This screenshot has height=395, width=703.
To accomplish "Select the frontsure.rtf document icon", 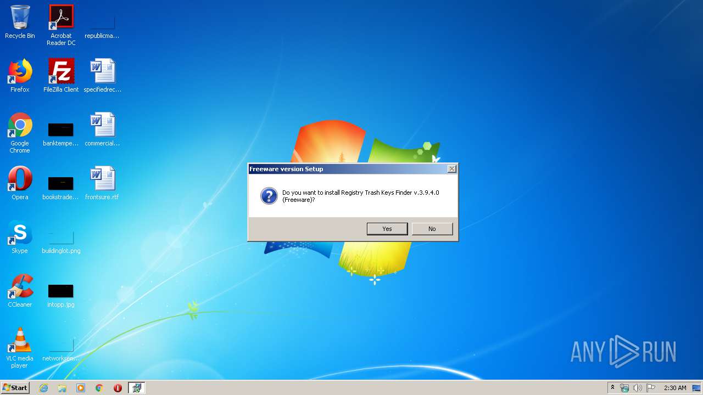I will 102,183.
